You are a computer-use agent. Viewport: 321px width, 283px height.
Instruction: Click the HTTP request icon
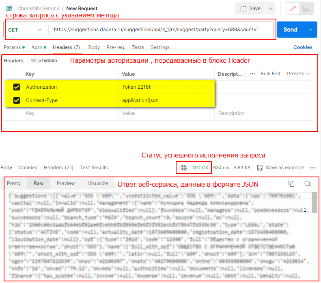point(8,8)
